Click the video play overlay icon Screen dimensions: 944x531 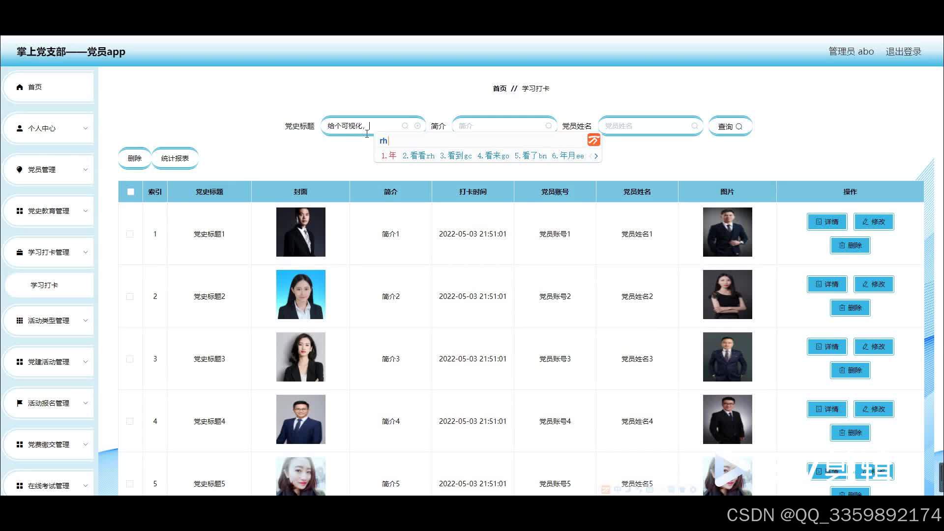point(729,471)
